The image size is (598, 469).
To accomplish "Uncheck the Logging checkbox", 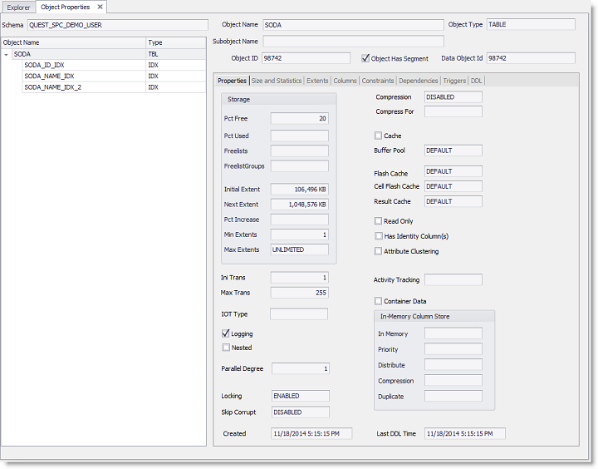I will tap(226, 333).
